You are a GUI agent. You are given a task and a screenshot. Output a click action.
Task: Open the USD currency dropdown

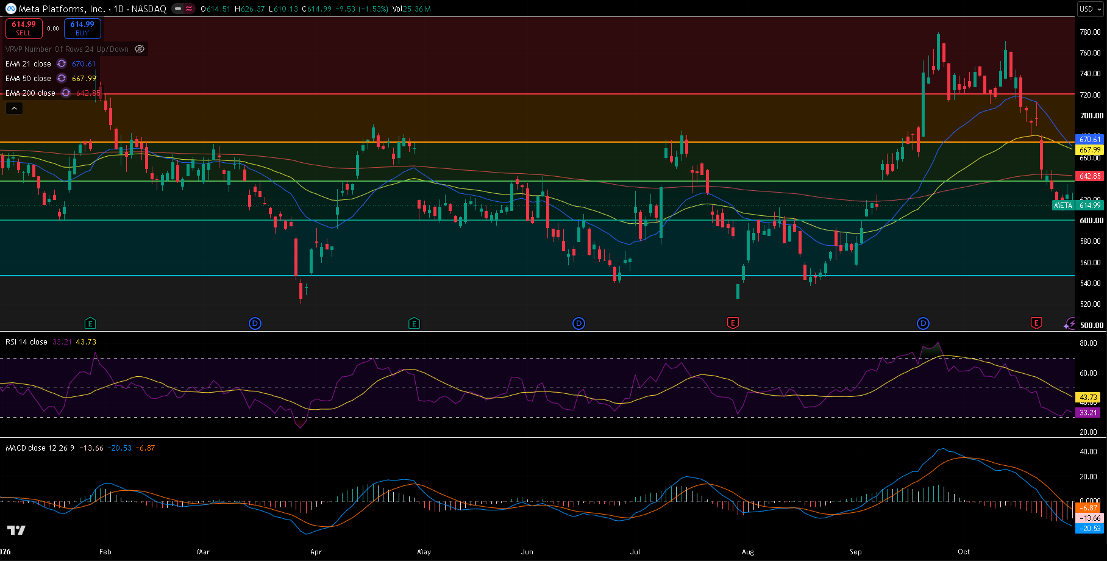[1091, 9]
